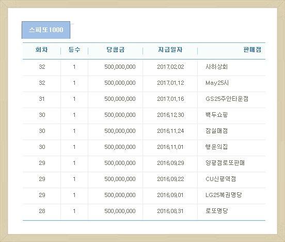Click rank 1 in the 사하상회 row
285x242 pixels.
coord(74,67)
